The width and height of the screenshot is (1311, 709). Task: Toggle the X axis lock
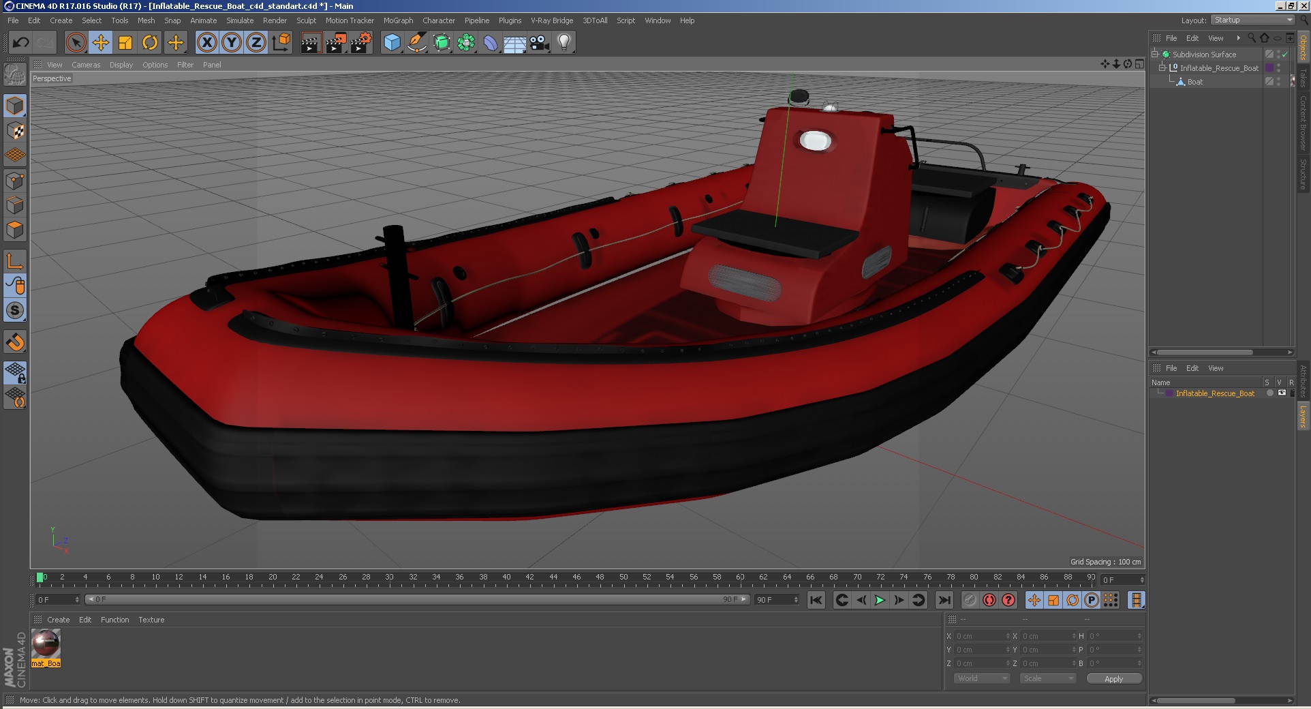(x=207, y=43)
